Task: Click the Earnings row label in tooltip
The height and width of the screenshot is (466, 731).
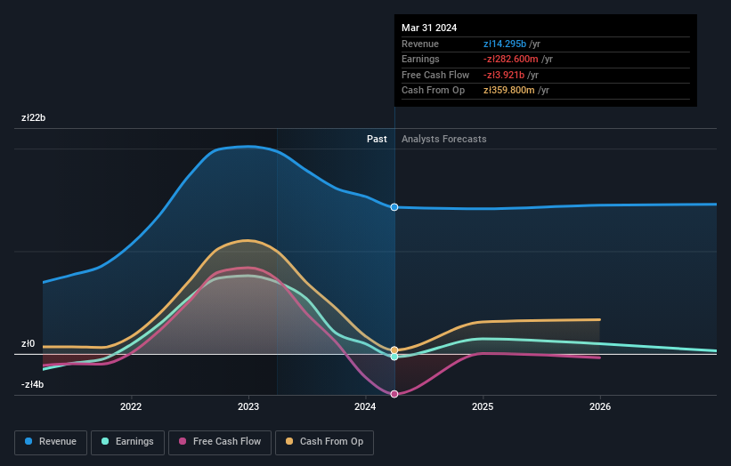Action: click(420, 59)
